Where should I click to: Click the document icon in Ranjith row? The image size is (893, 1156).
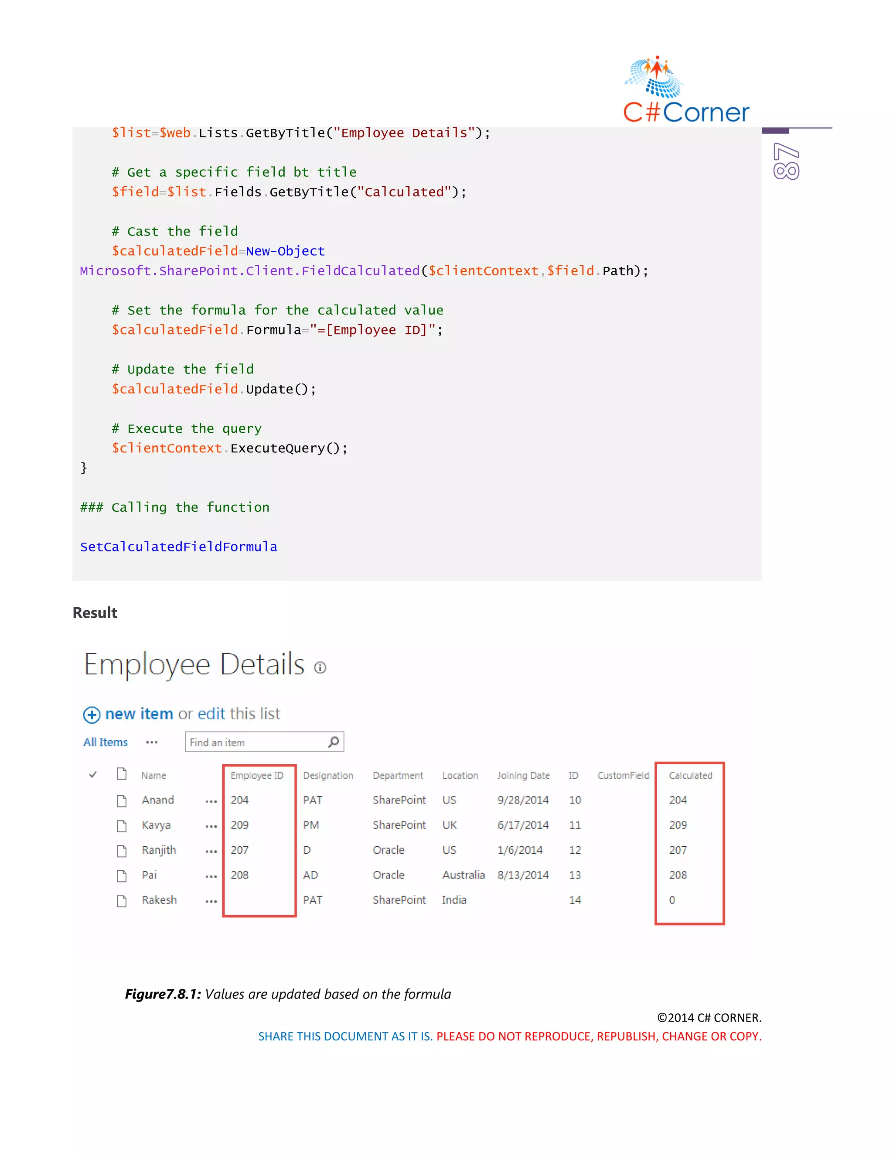tap(122, 851)
